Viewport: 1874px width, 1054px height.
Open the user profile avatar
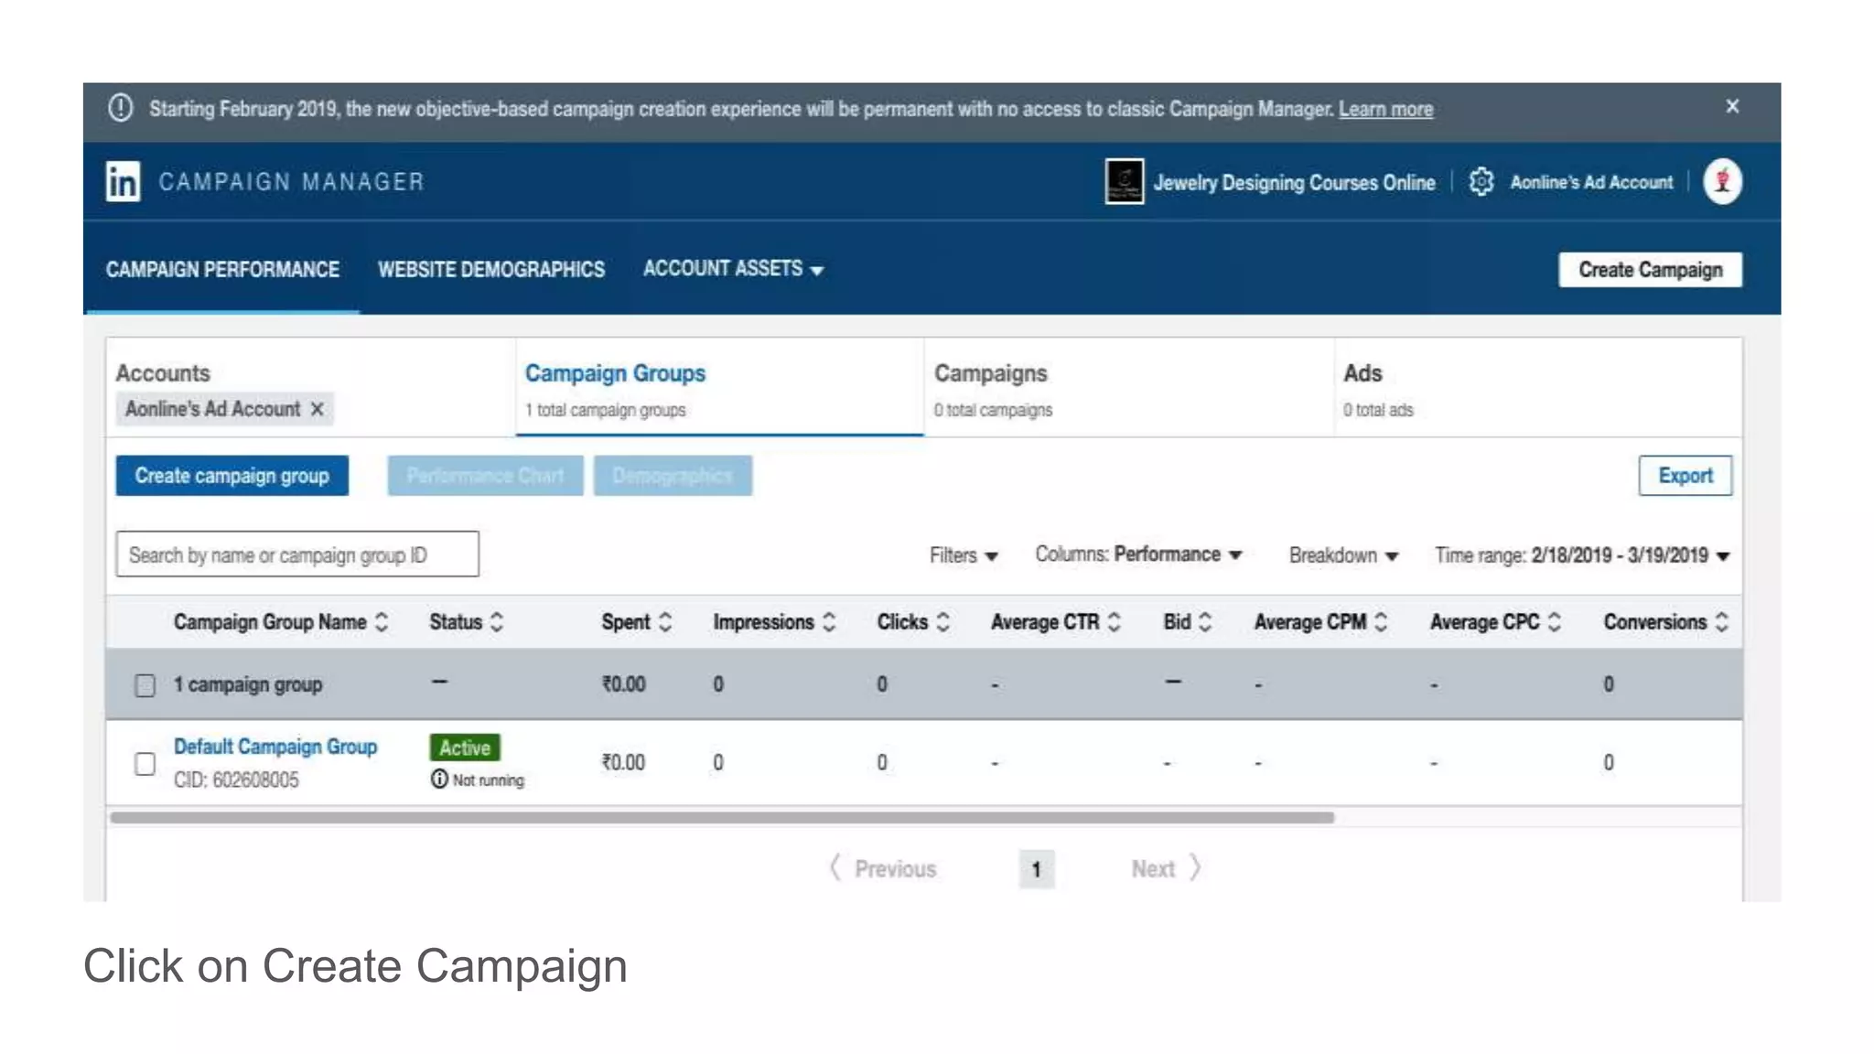pyautogui.click(x=1722, y=181)
